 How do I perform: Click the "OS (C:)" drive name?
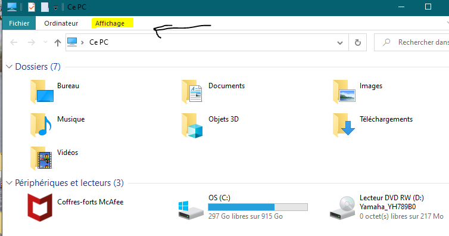pos(219,198)
